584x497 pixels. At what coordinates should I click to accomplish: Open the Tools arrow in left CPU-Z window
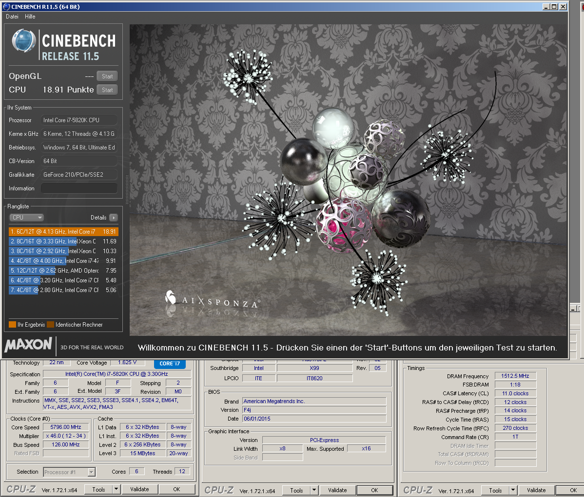(x=116, y=490)
